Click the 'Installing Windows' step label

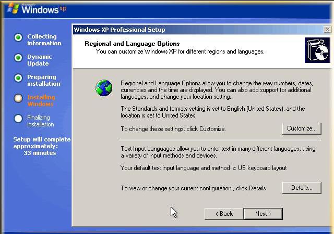[41, 101]
